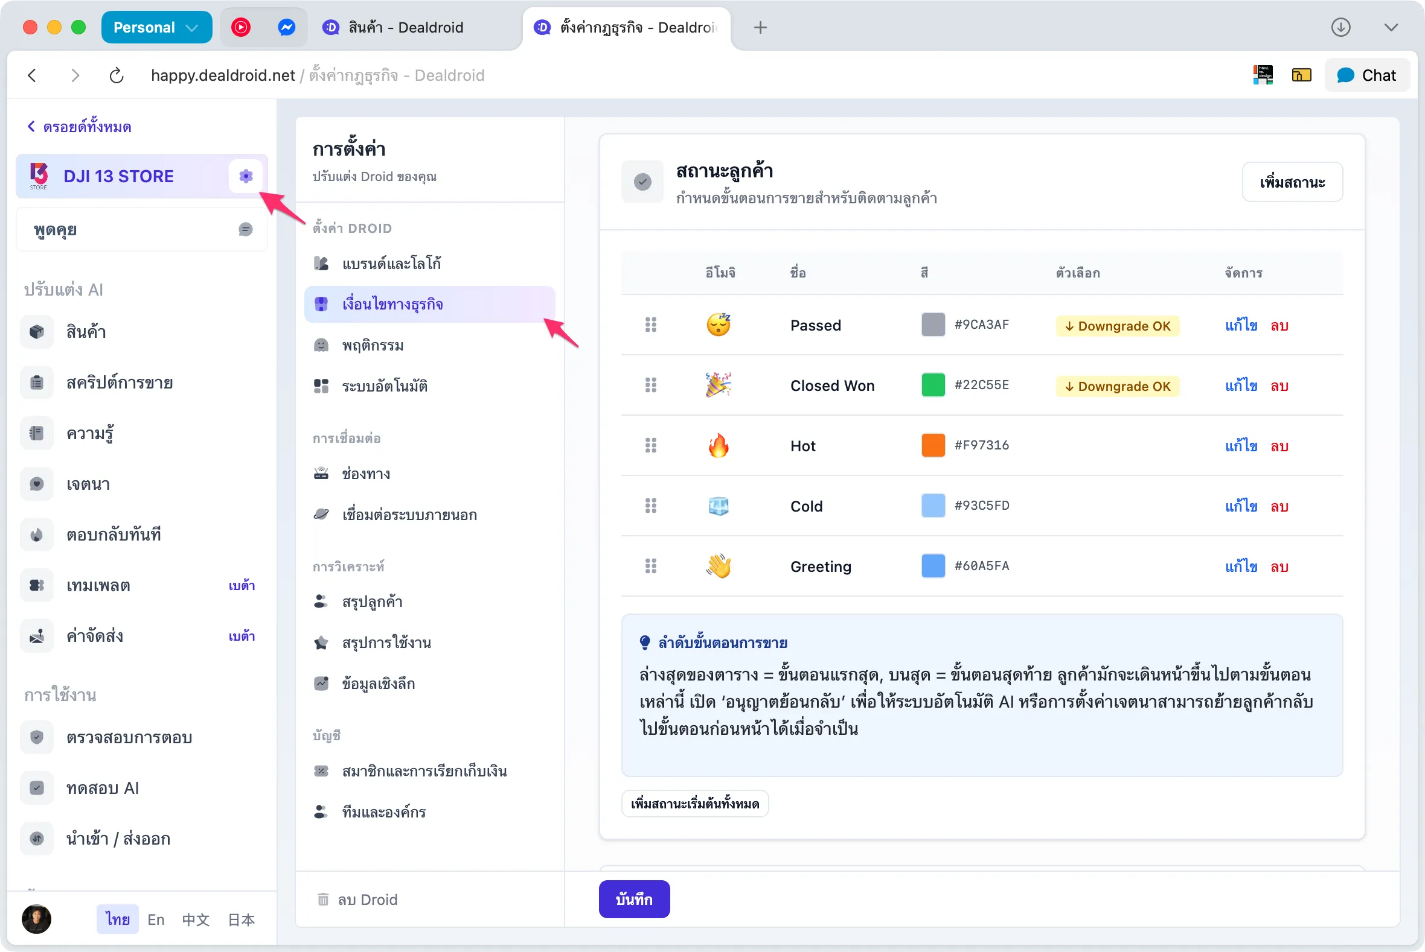
Task: Open the settings gear for DJI 13 STORE
Action: pyautogui.click(x=246, y=176)
